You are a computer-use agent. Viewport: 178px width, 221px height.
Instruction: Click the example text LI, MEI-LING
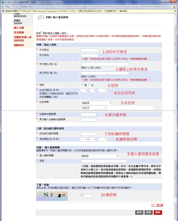pyautogui.click(x=94, y=68)
